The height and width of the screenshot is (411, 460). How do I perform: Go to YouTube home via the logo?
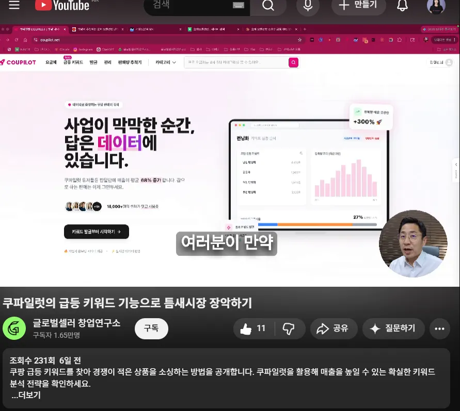click(x=62, y=5)
